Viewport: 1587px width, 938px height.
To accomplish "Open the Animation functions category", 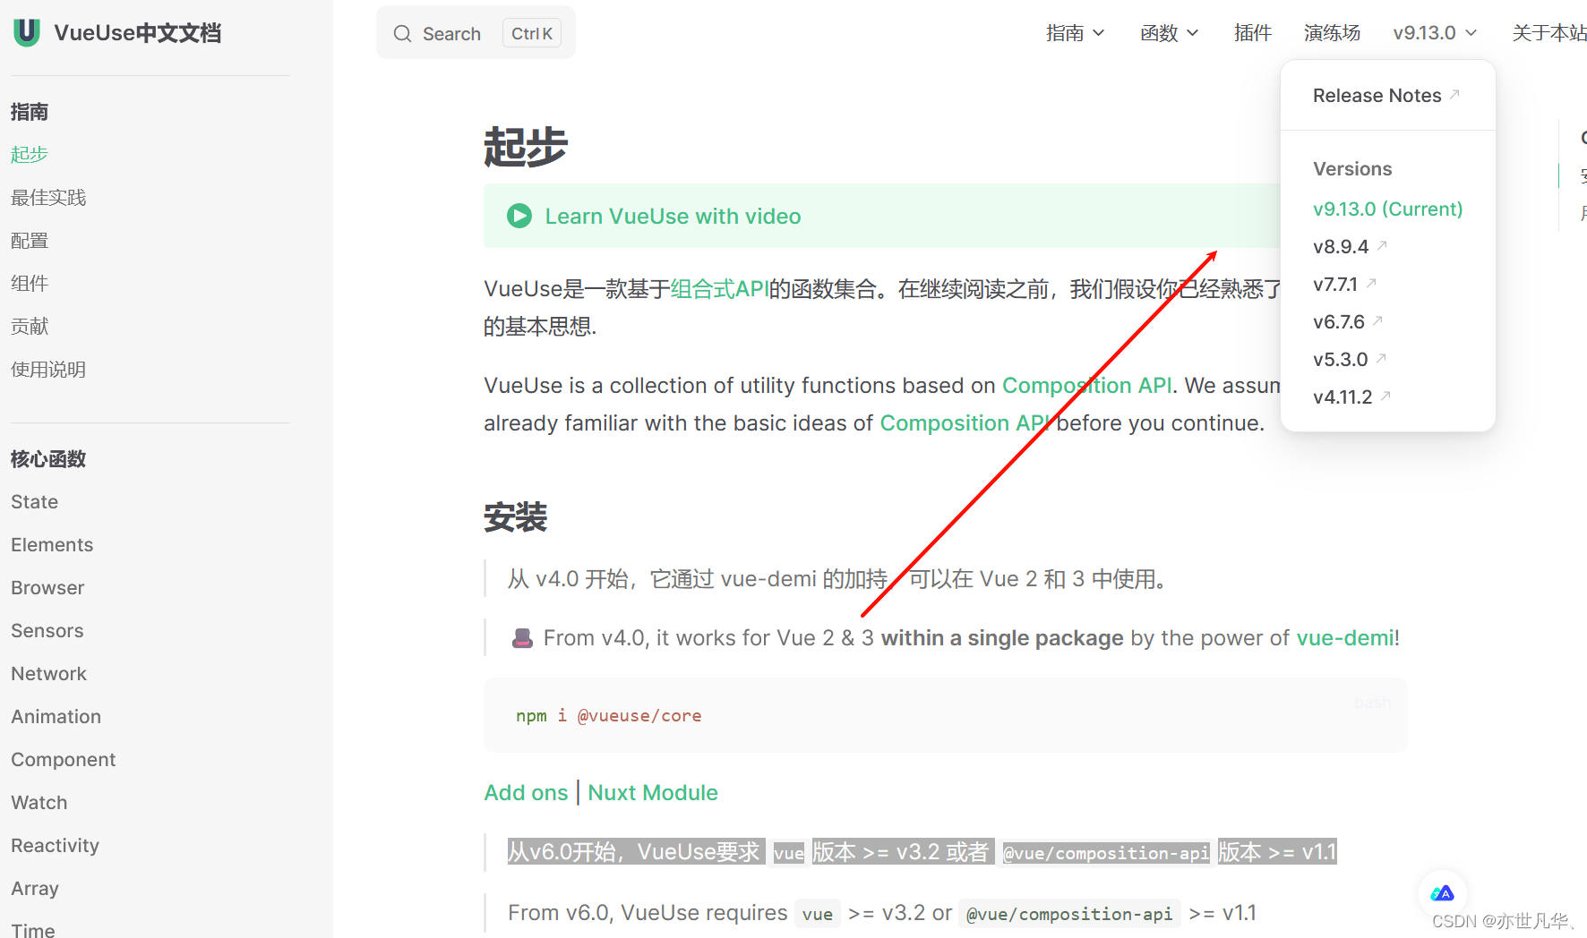I will pos(56,716).
